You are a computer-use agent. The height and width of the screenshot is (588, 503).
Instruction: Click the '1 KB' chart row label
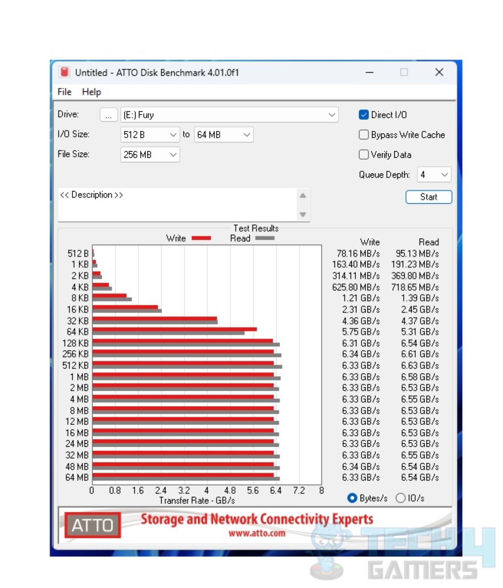pyautogui.click(x=80, y=265)
